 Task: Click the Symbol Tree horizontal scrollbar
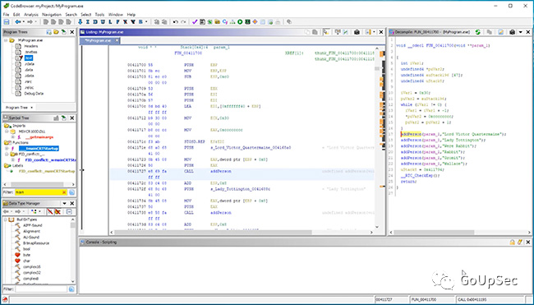pos(39,184)
